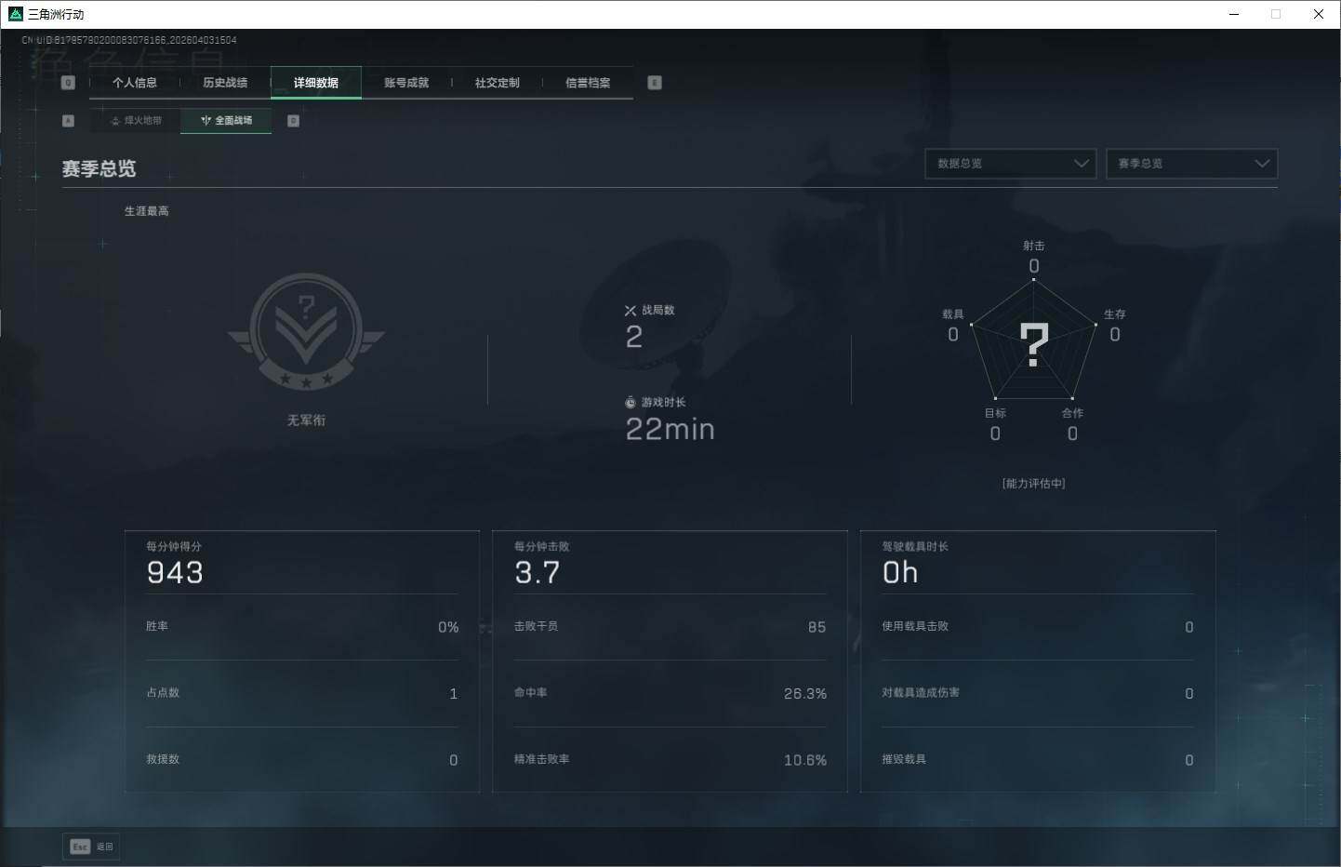Image resolution: width=1341 pixels, height=867 pixels.
Task: Click the CN UID text at the top
Action: (129, 40)
